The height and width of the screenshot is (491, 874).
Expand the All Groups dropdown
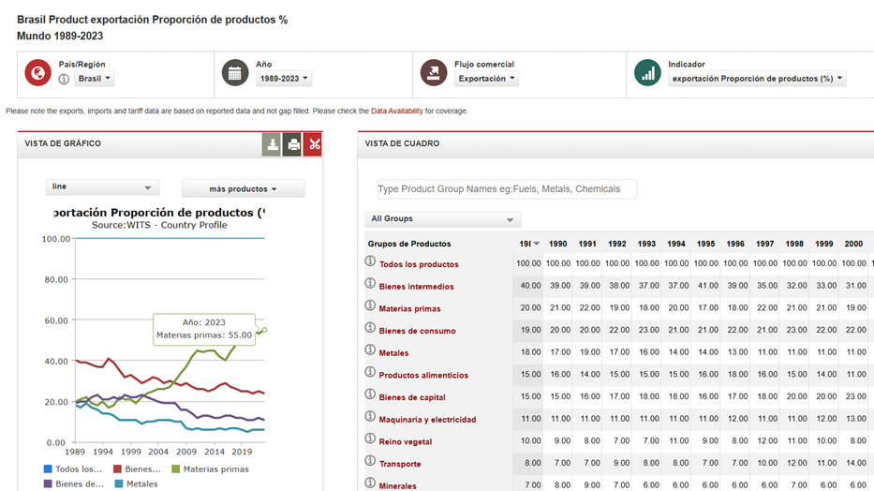click(x=442, y=219)
